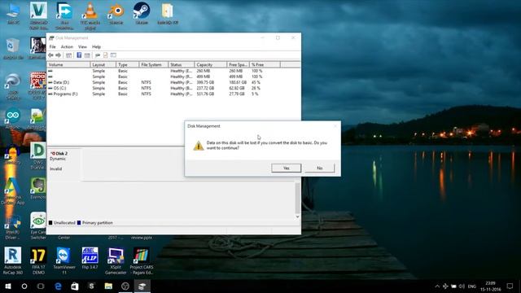The height and width of the screenshot is (293, 521).
Task: Show hidden system tray icons
Action: coord(437,286)
